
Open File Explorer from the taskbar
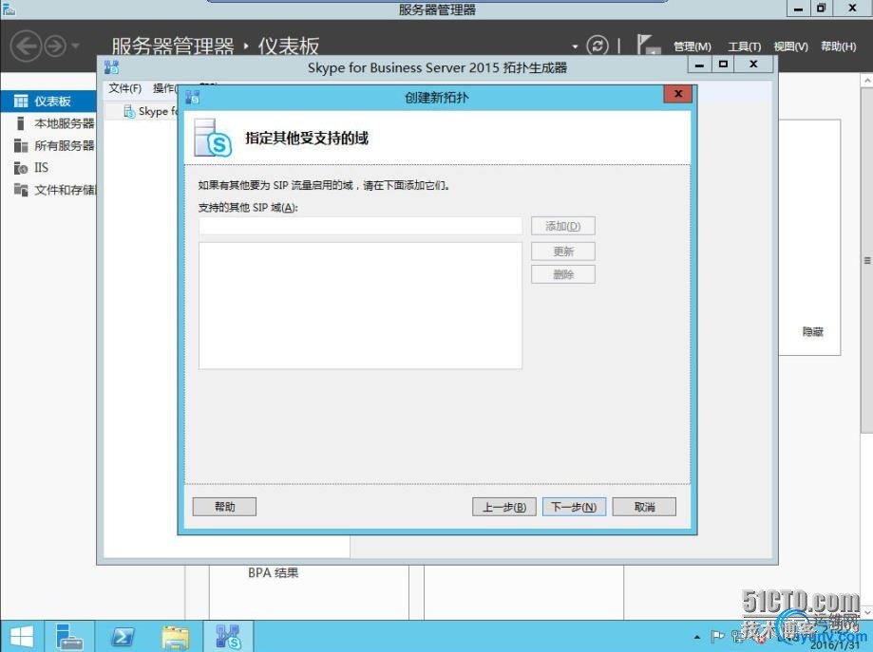(176, 637)
